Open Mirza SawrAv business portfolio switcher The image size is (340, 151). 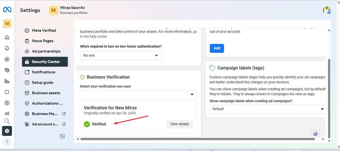coord(68,10)
